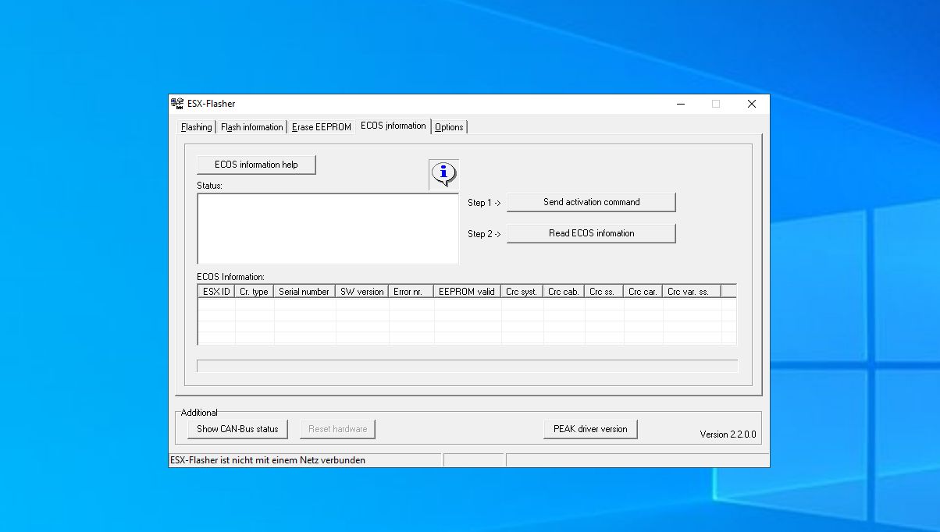The width and height of the screenshot is (940, 532).
Task: Click the progress bar below ECOS Information table
Action: coord(467,365)
